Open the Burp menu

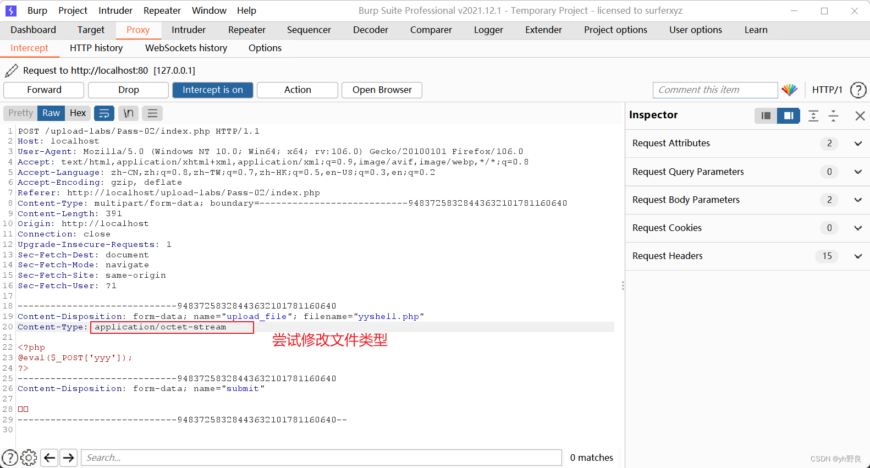point(37,10)
